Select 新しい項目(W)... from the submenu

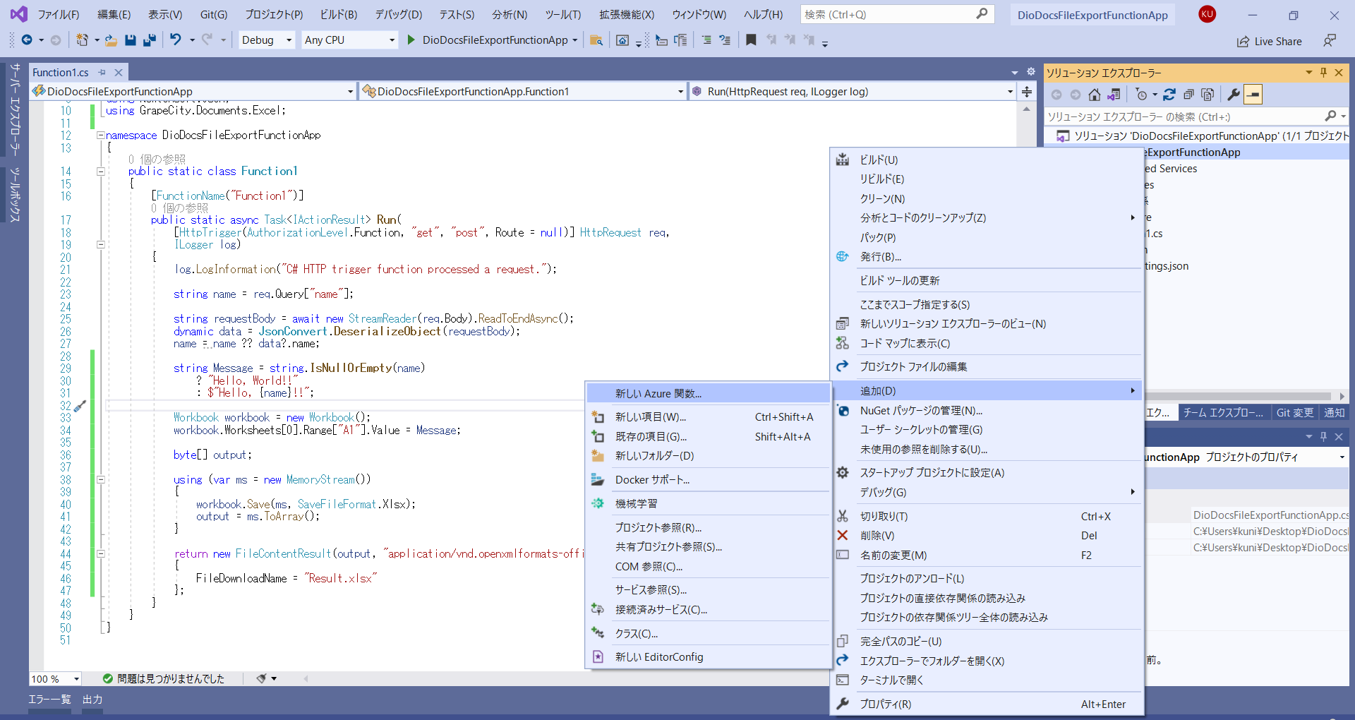(x=709, y=417)
